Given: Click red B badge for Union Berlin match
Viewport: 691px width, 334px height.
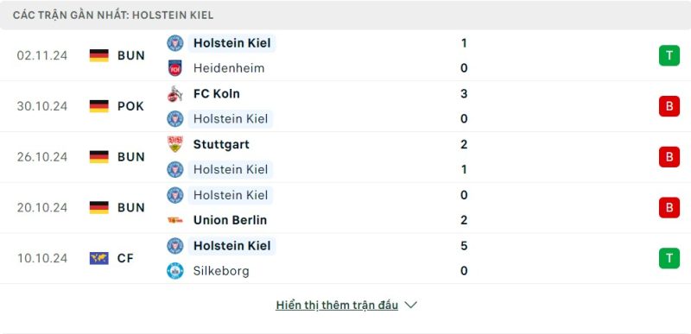Looking at the screenshot, I should point(669,207).
